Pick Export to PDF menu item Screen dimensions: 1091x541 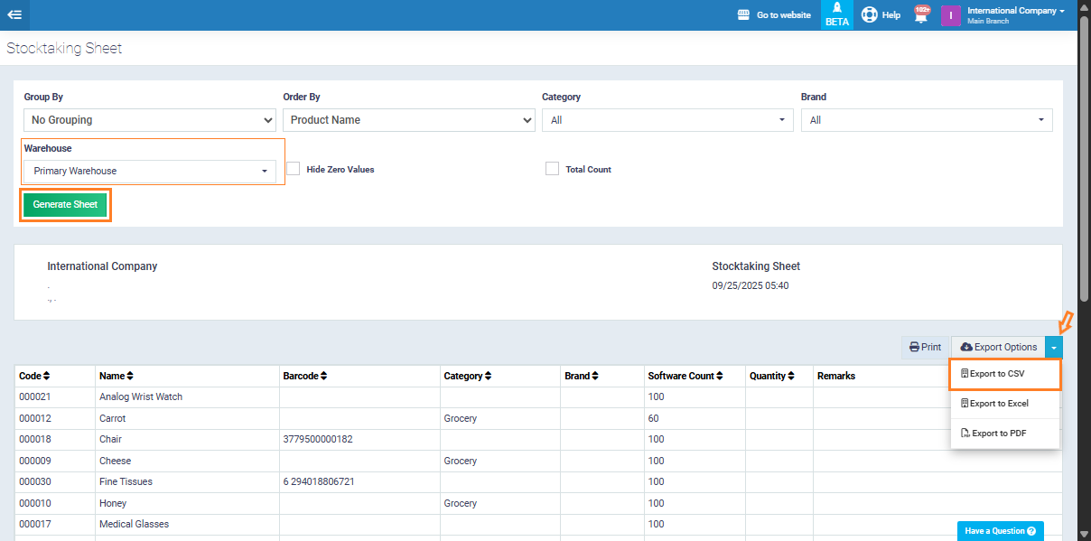(1004, 434)
